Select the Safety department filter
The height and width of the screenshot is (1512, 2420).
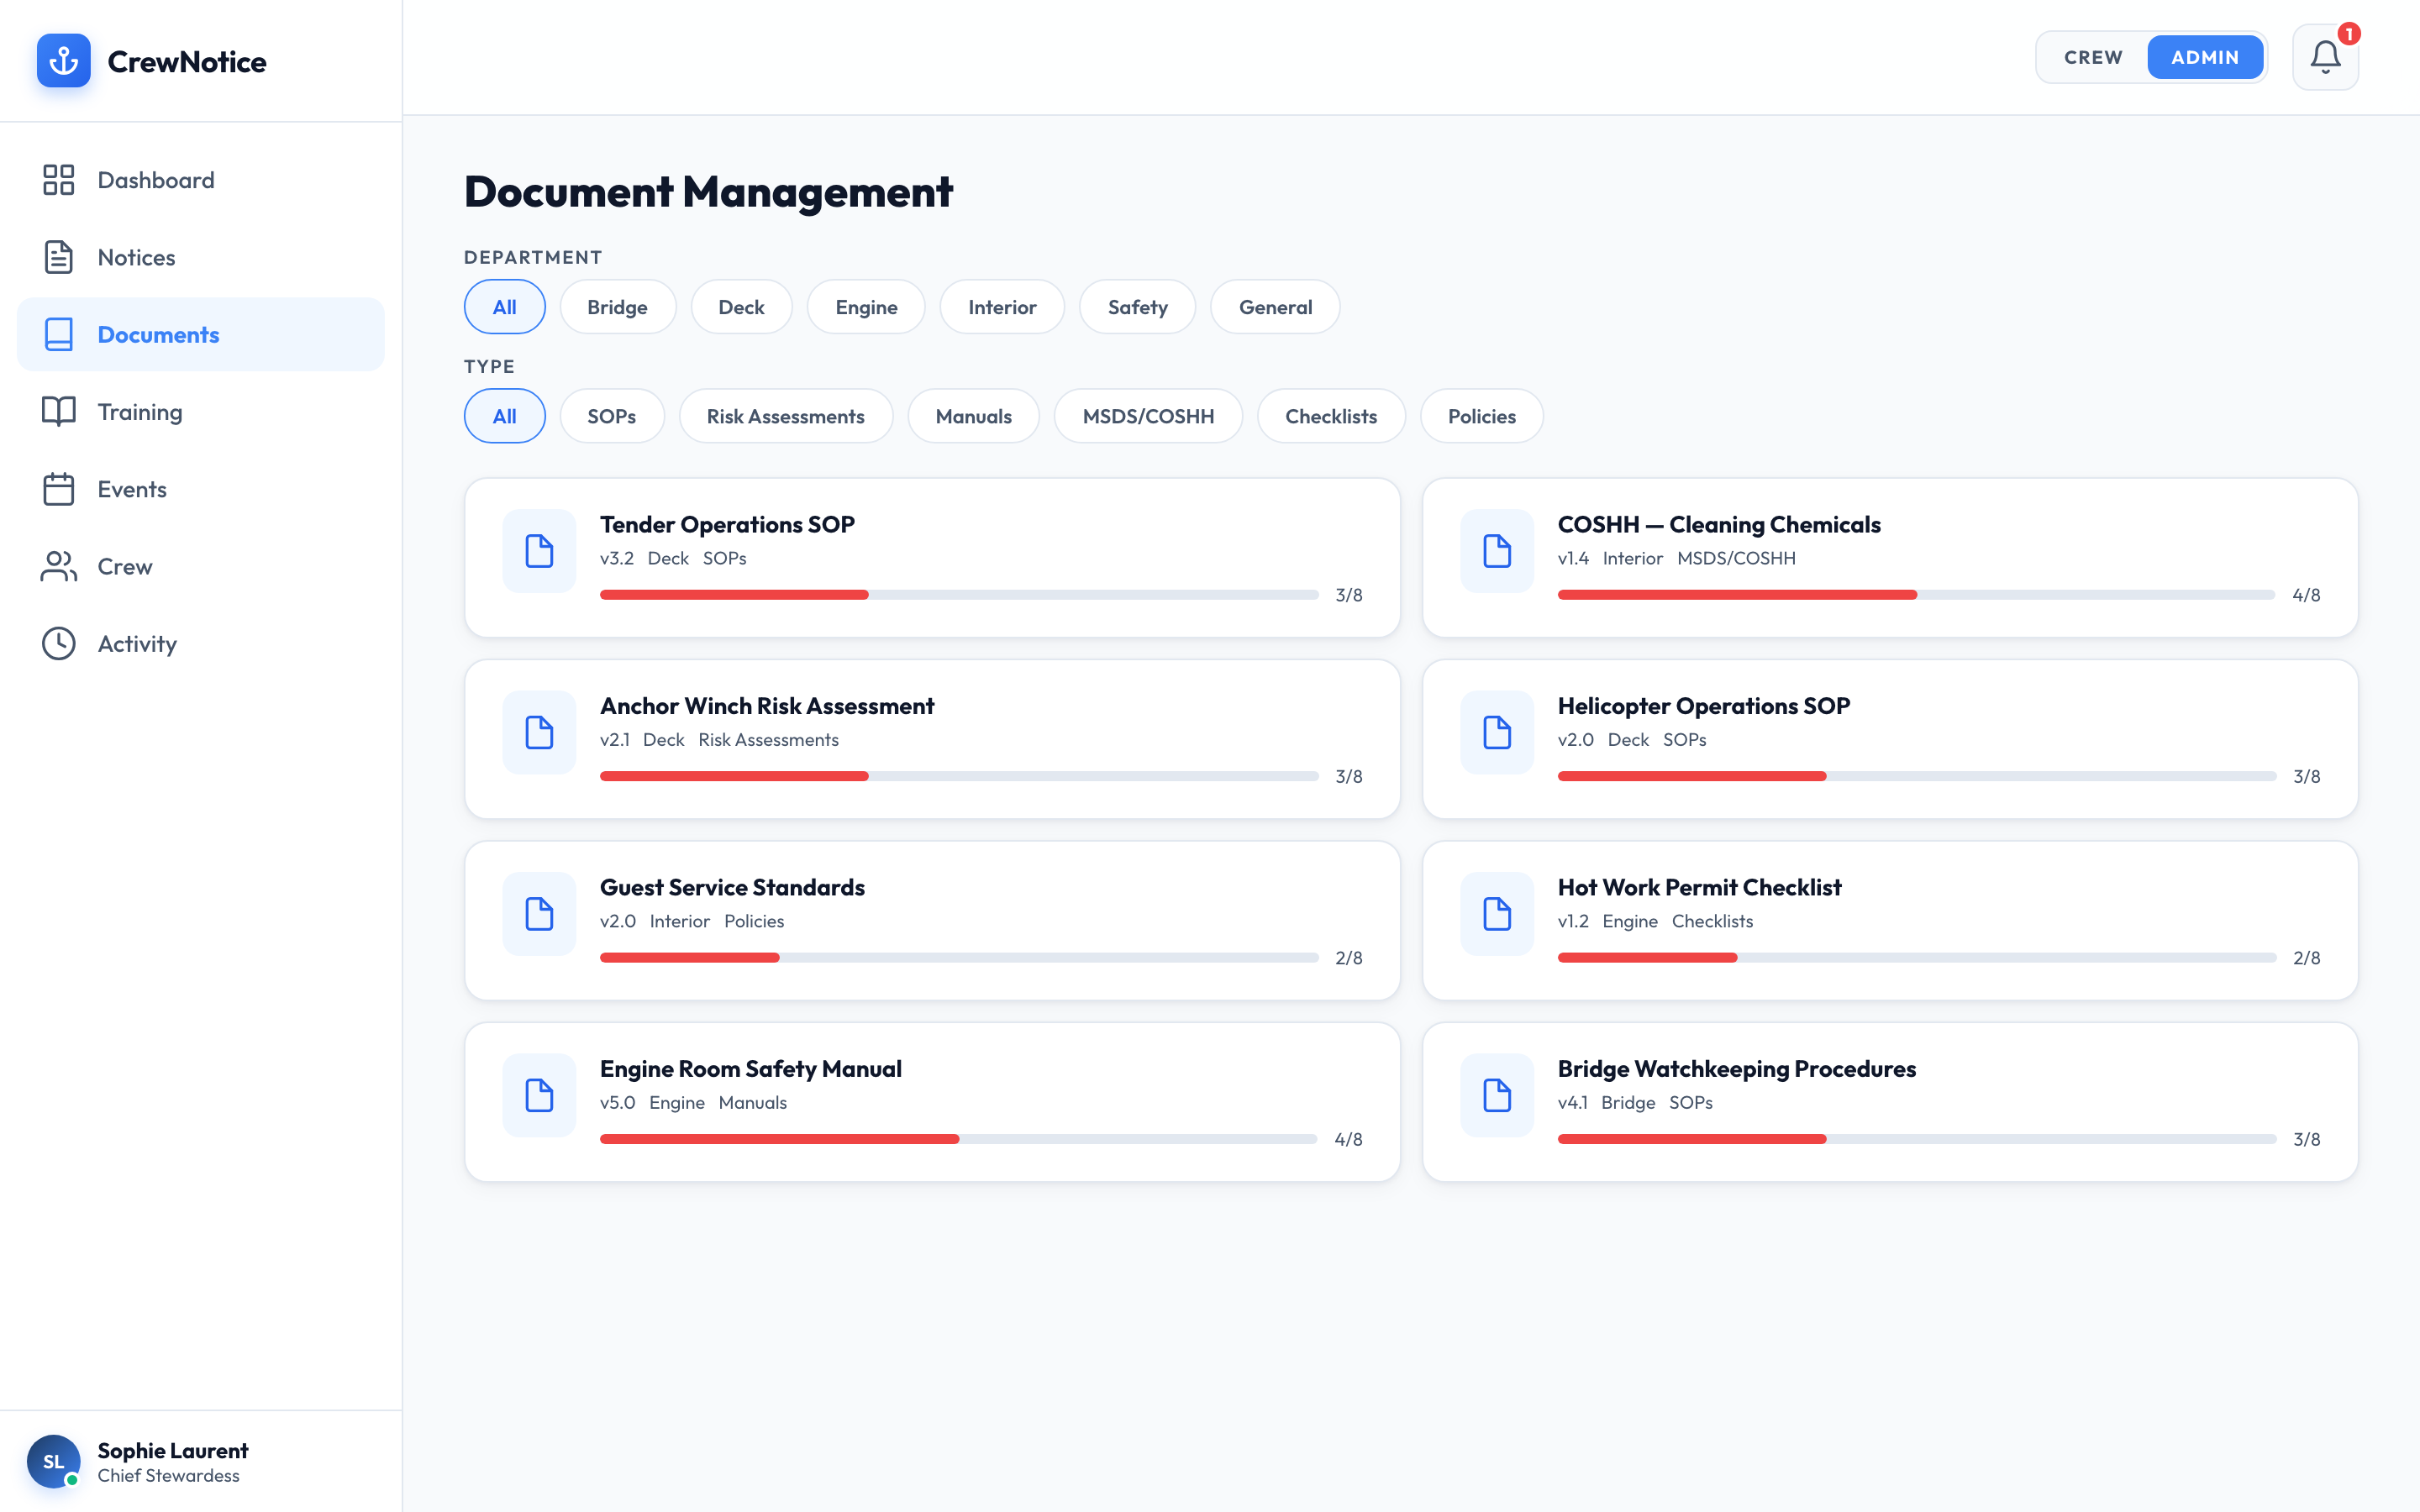(x=1137, y=306)
